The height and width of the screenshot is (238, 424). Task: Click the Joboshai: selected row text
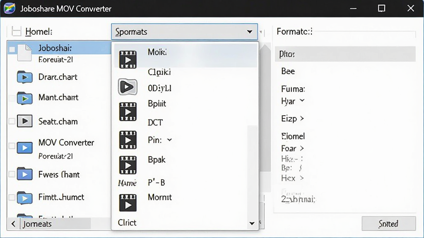click(55, 48)
